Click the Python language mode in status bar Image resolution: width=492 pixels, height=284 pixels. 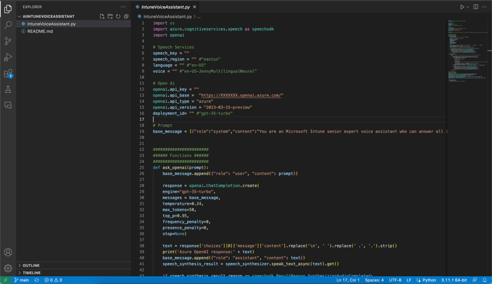click(x=429, y=280)
